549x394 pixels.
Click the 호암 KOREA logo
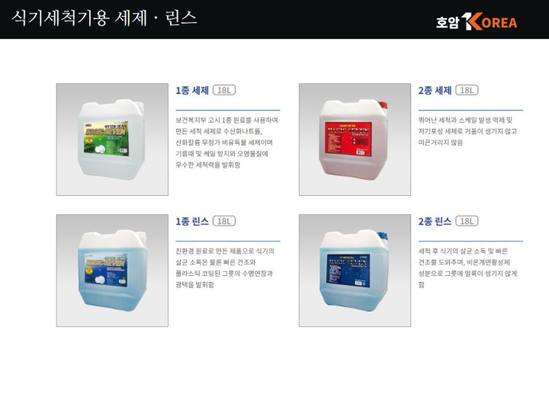(476, 21)
